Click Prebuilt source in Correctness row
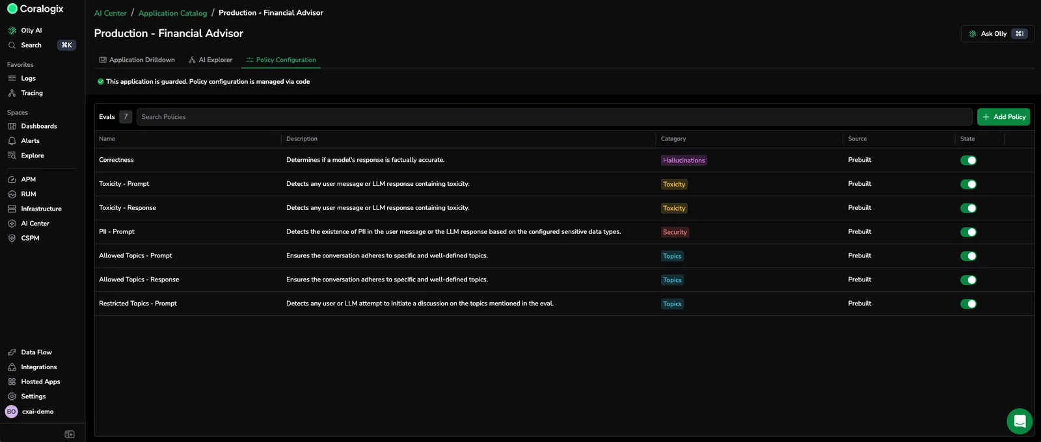The image size is (1041, 442). [859, 160]
